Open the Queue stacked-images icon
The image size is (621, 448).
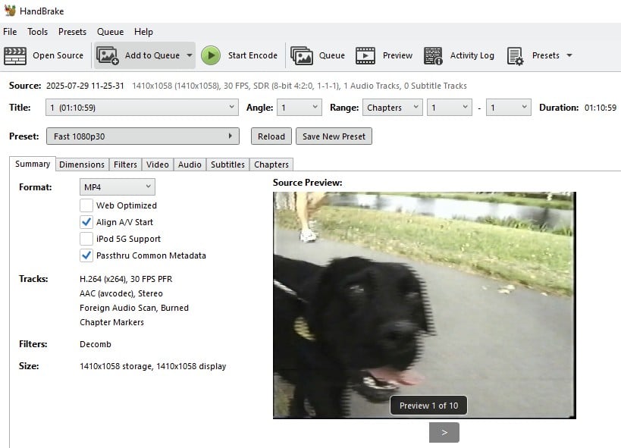click(302, 55)
